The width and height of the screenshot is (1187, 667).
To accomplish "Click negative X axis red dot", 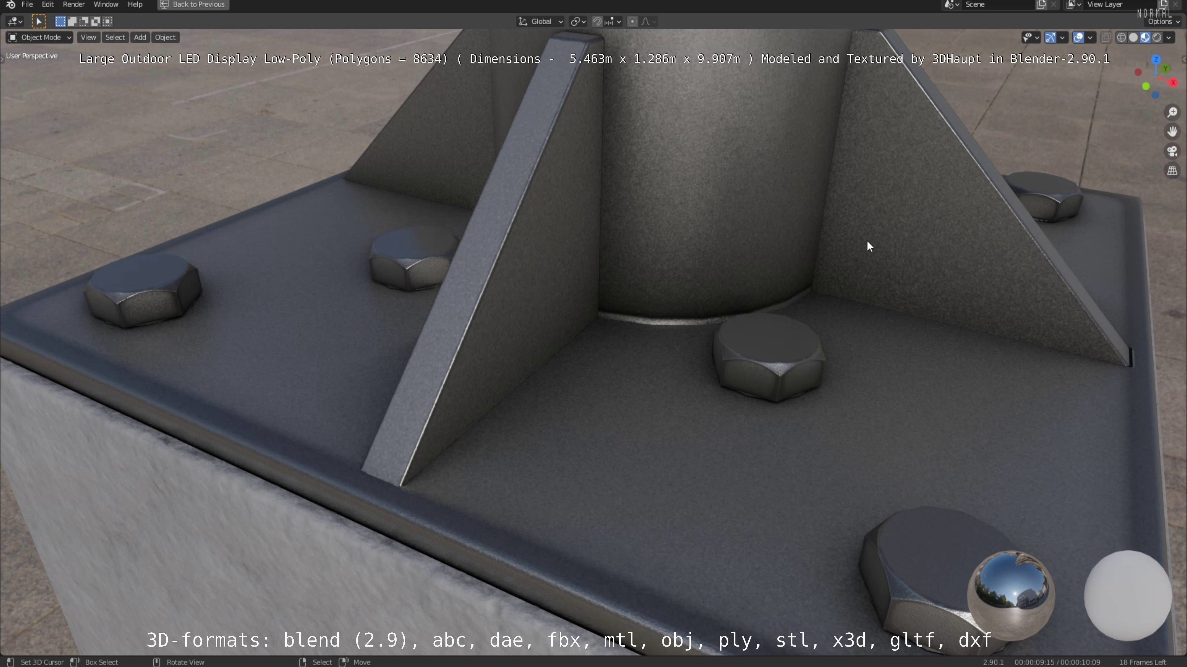I will point(1138,72).
